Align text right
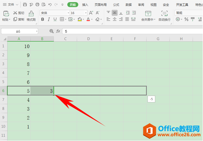This screenshot has height=141, width=203. [121, 19]
